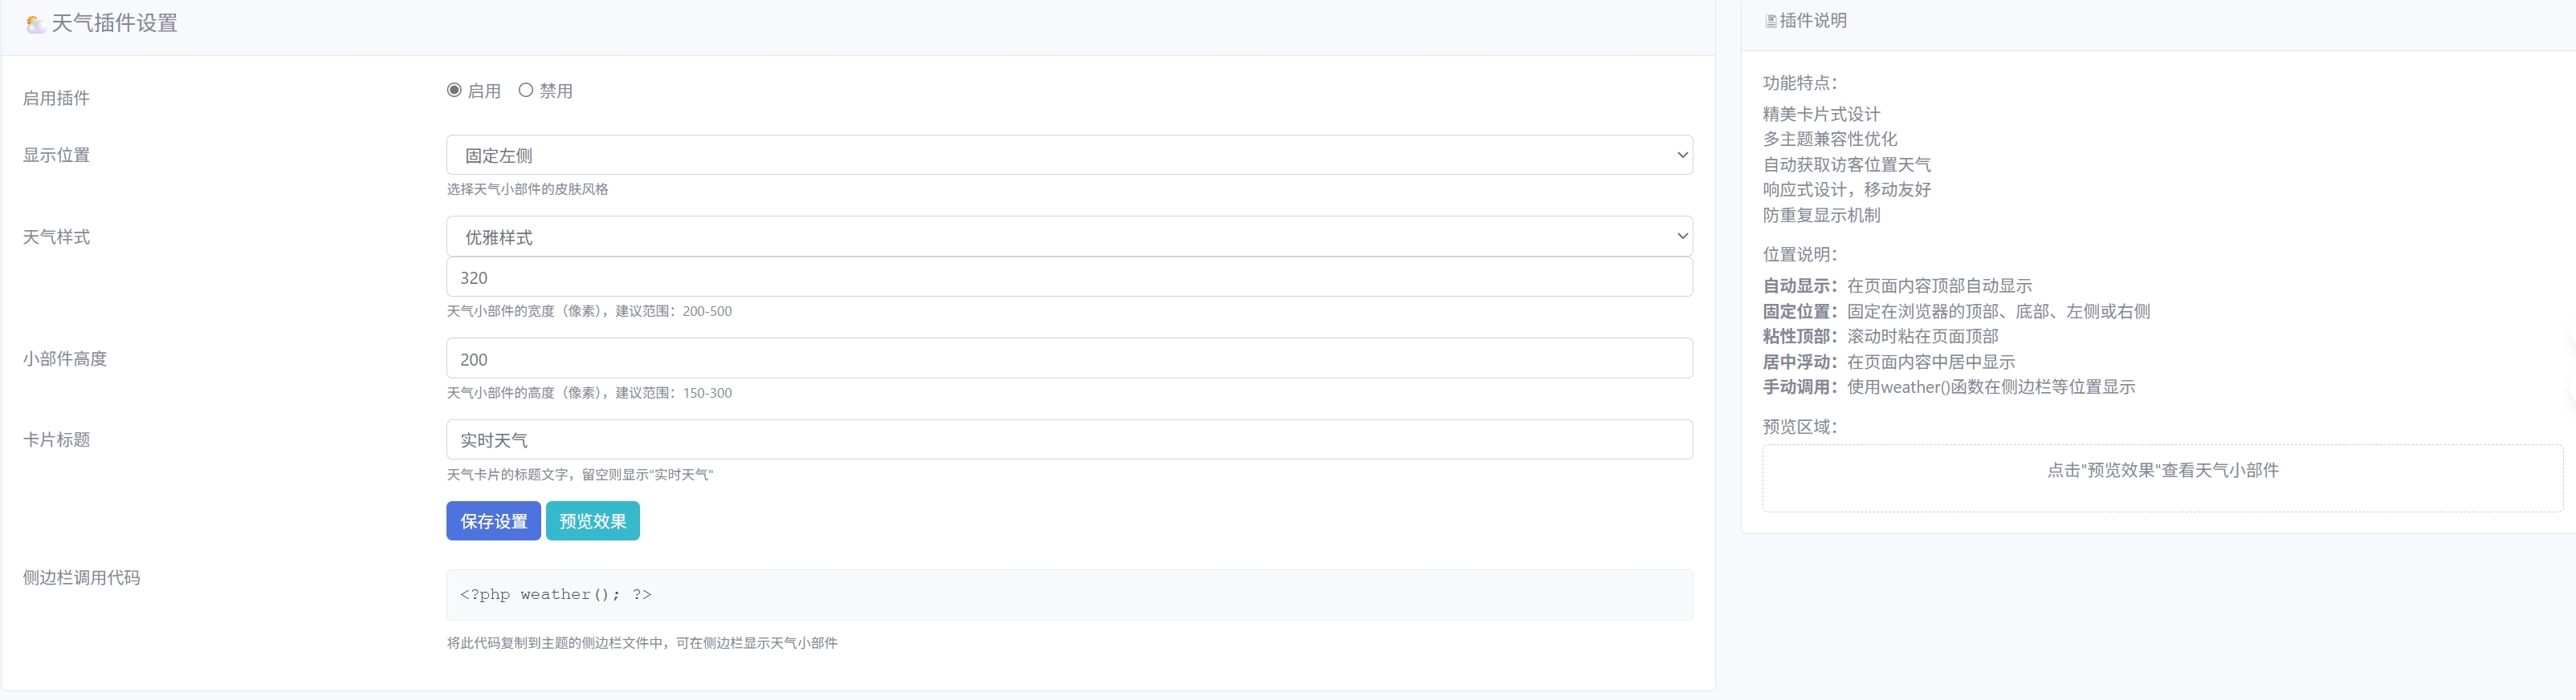Click the 预览效果 button
Image resolution: width=2576 pixels, height=700 pixels.
tap(592, 521)
